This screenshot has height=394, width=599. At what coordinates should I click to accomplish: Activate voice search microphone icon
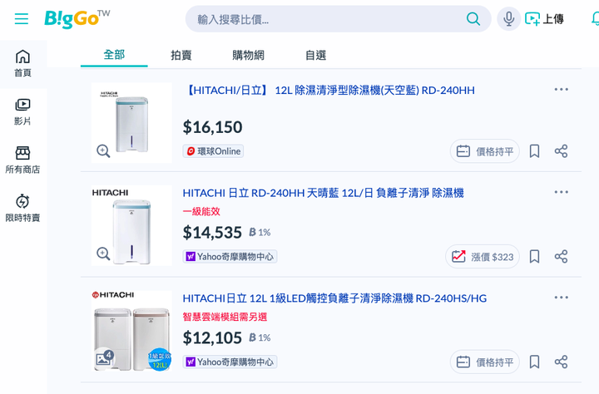508,19
